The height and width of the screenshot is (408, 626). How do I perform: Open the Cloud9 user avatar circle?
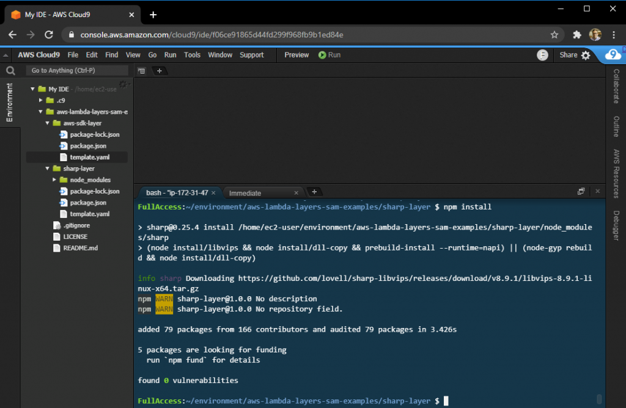pyautogui.click(x=614, y=54)
